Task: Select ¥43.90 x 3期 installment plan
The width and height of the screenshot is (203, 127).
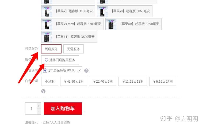Action: pos(74,81)
